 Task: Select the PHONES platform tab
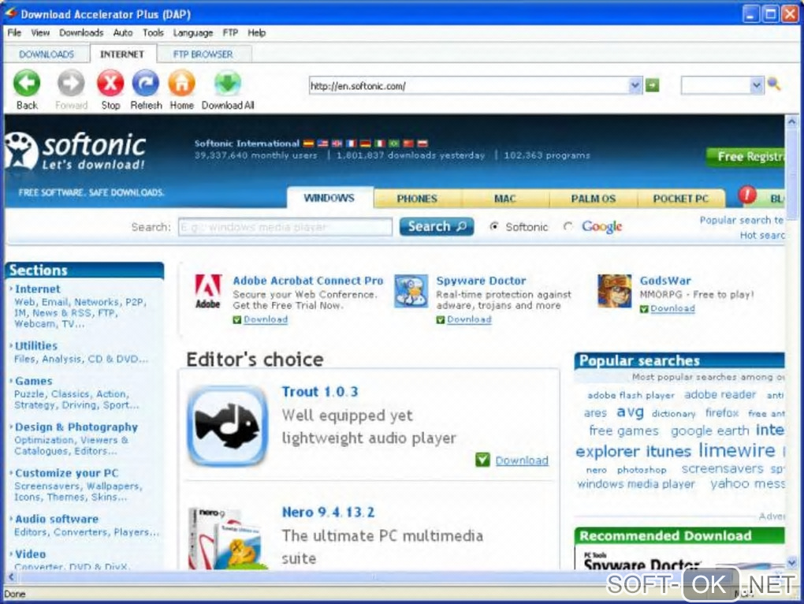[417, 199]
